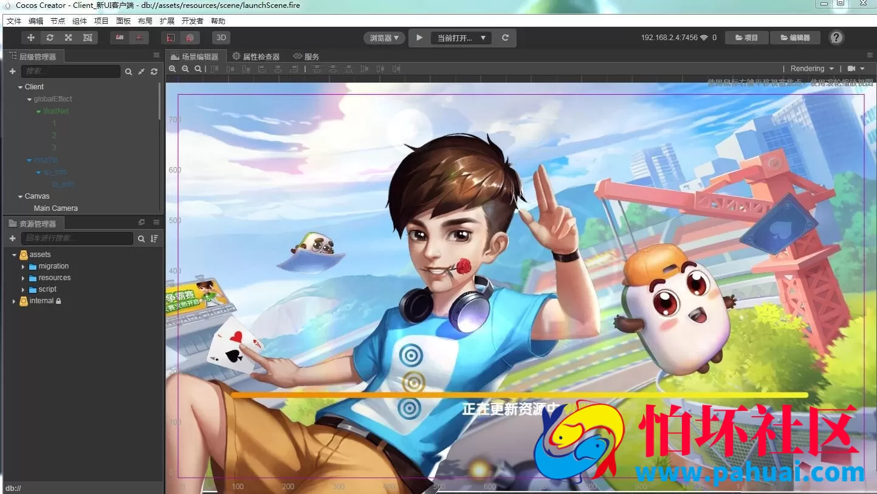Select the Rotate tool in the top toolbar
The image size is (877, 494).
(50, 38)
